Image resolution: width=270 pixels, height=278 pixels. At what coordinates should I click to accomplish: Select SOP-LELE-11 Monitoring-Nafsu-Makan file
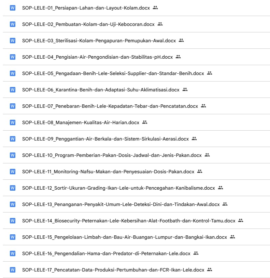point(108,172)
